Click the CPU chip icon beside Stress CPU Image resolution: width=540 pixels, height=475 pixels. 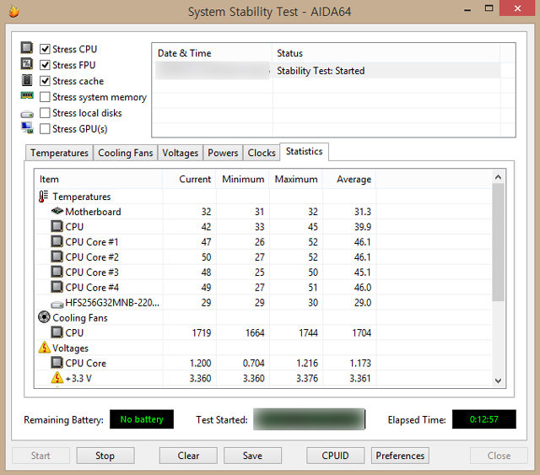point(27,48)
